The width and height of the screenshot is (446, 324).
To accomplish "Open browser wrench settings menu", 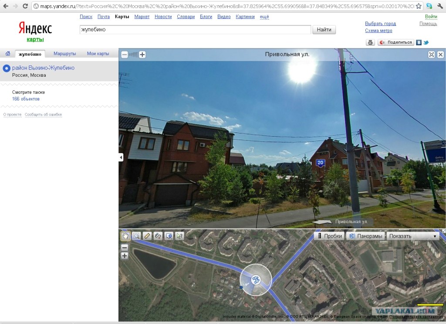I will tap(440, 6).
